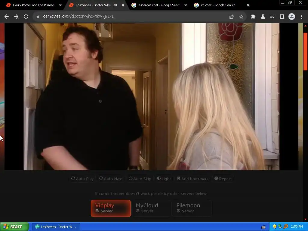Click the Report button
308x231 pixels.
pyautogui.click(x=223, y=179)
